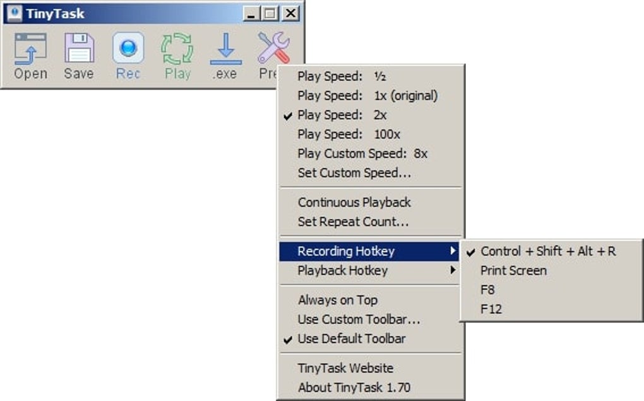Open About TinyTask 1.70
Image resolution: width=644 pixels, height=401 pixels.
point(354,387)
